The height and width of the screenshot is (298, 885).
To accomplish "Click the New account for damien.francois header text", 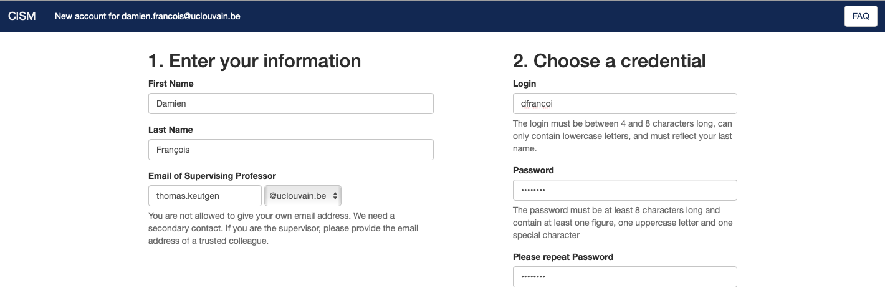I will pos(148,16).
